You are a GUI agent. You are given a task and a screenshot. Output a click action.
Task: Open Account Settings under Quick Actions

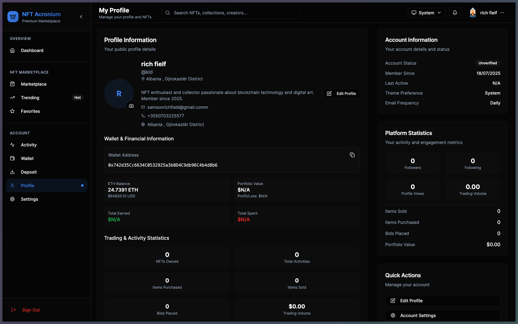(442, 315)
